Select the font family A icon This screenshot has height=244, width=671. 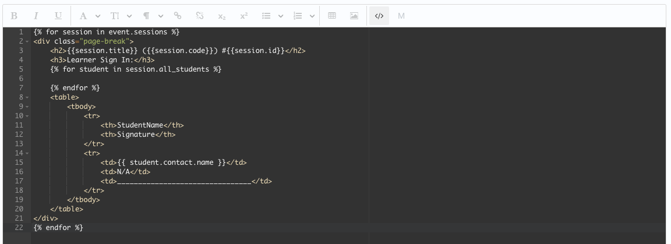coord(83,16)
